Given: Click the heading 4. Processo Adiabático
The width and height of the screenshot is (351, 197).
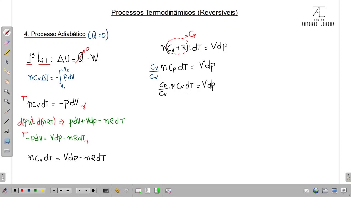Looking at the screenshot, I should tap(55, 34).
